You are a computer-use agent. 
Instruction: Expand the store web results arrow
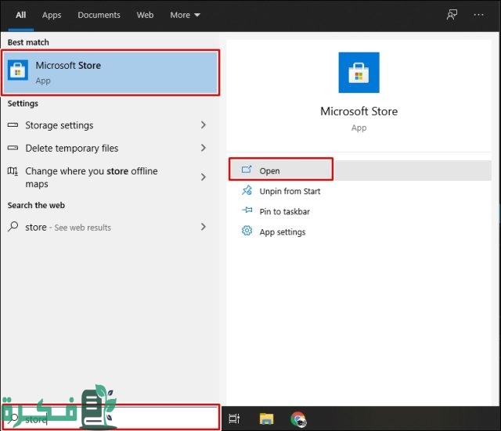tap(204, 227)
